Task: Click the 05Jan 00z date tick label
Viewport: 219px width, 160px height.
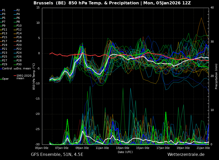Action: tap(42, 148)
